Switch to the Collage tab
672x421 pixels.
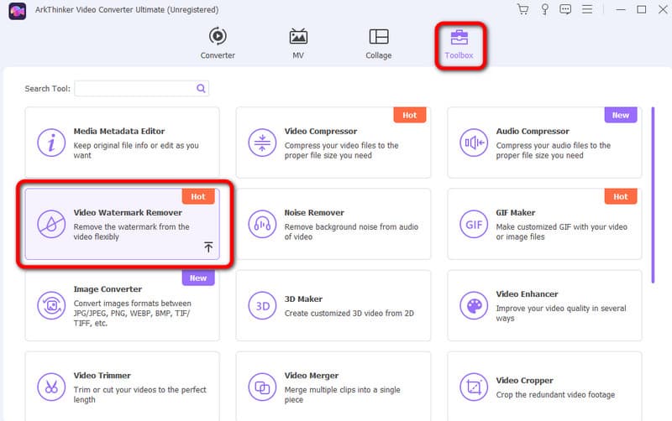click(x=379, y=44)
